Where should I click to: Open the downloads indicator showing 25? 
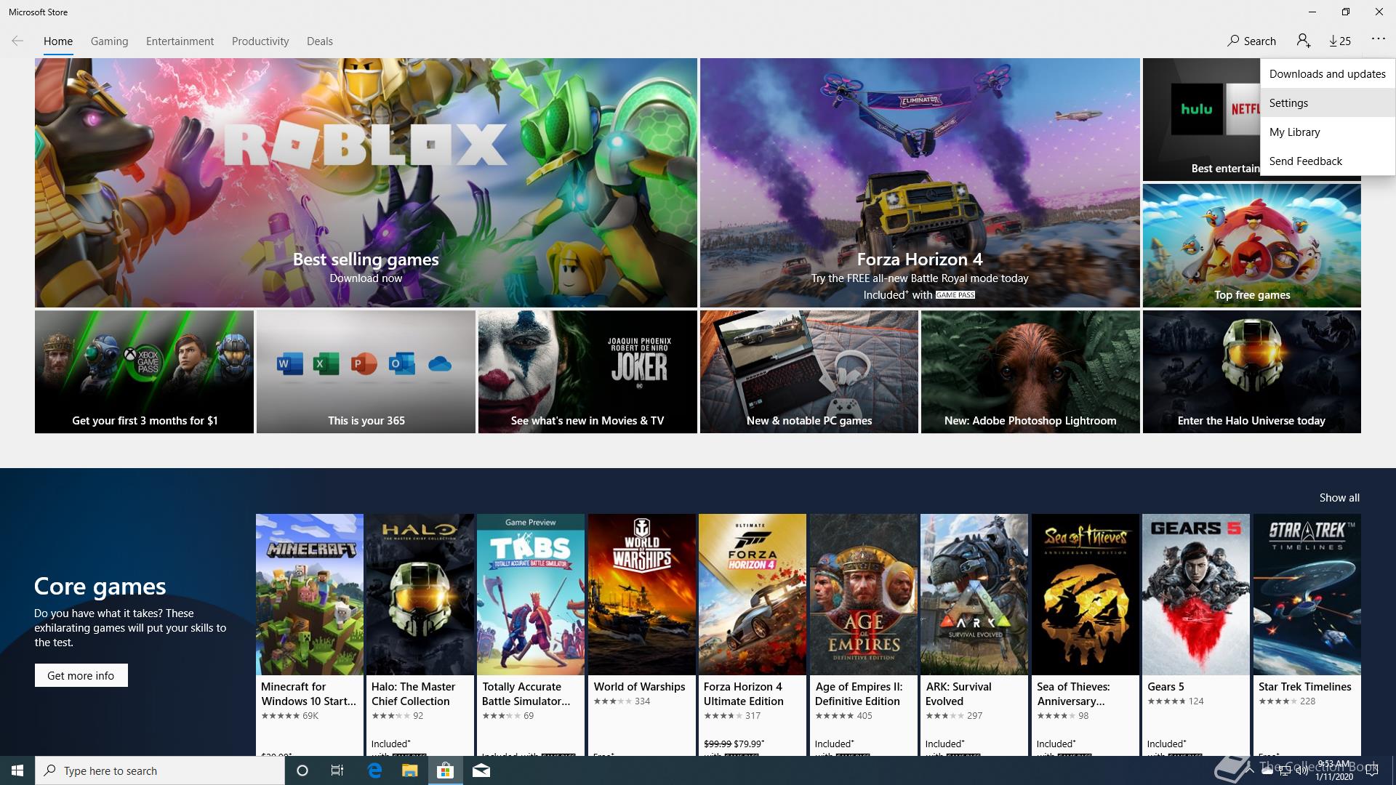pyautogui.click(x=1340, y=41)
